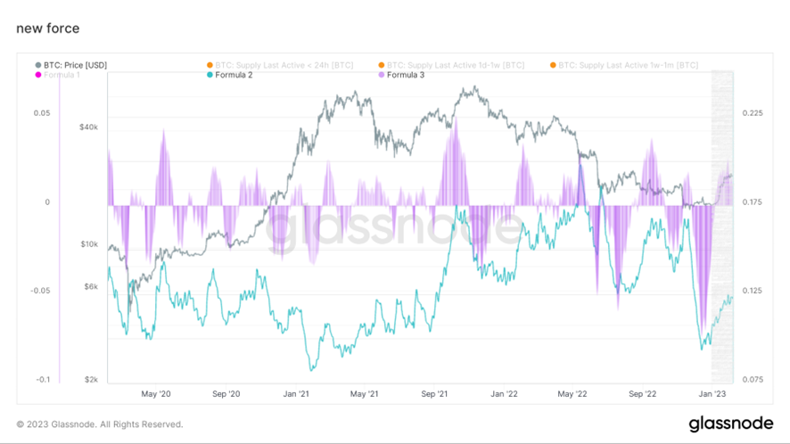Hide the Formula 2 series via its label
Viewport: 790px width, 444px height.
[x=234, y=75]
